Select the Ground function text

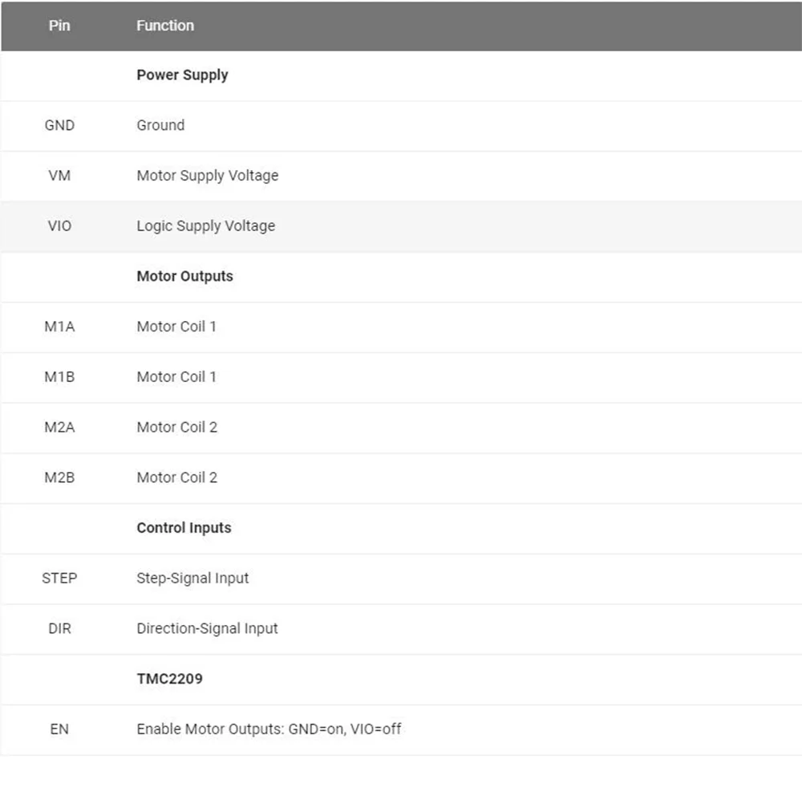pos(160,125)
